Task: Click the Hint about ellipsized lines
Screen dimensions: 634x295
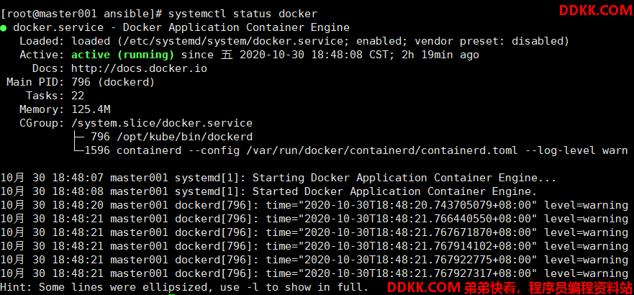Action: (x=184, y=287)
